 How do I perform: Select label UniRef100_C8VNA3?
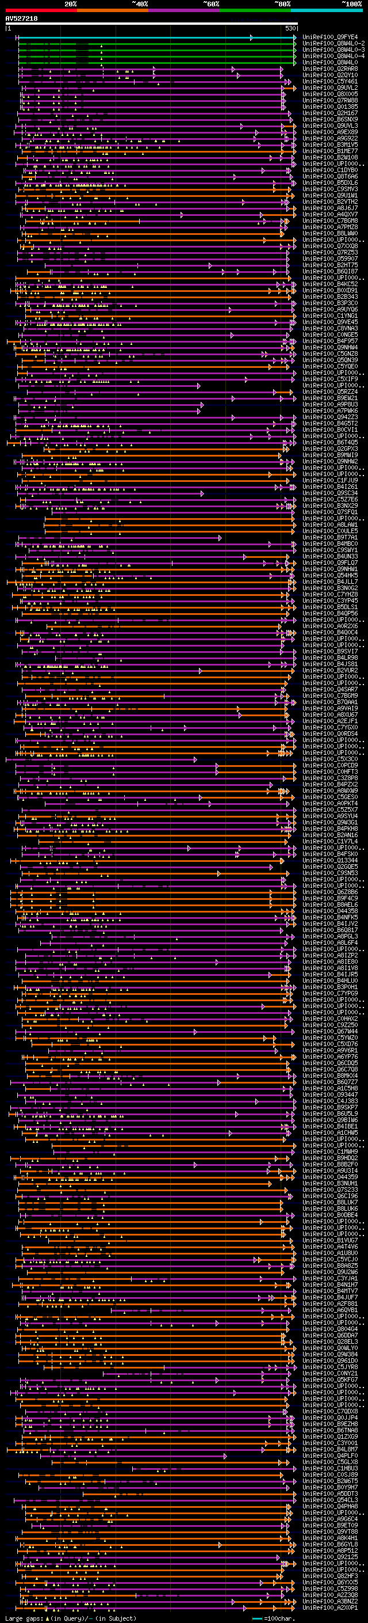[330, 329]
